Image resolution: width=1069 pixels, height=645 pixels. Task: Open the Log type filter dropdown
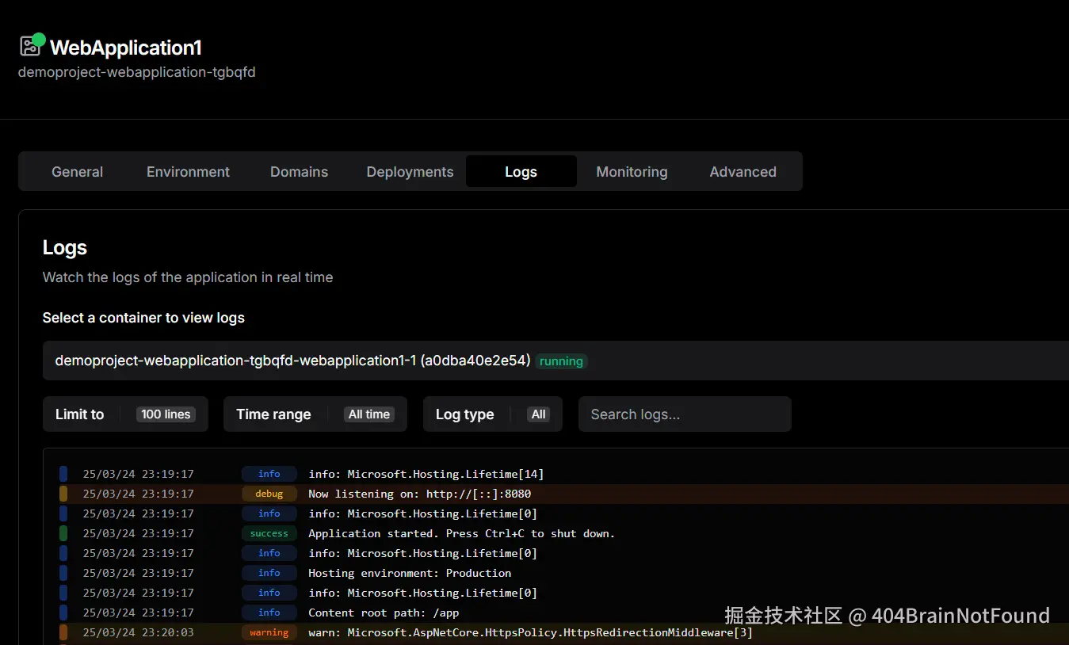point(493,414)
